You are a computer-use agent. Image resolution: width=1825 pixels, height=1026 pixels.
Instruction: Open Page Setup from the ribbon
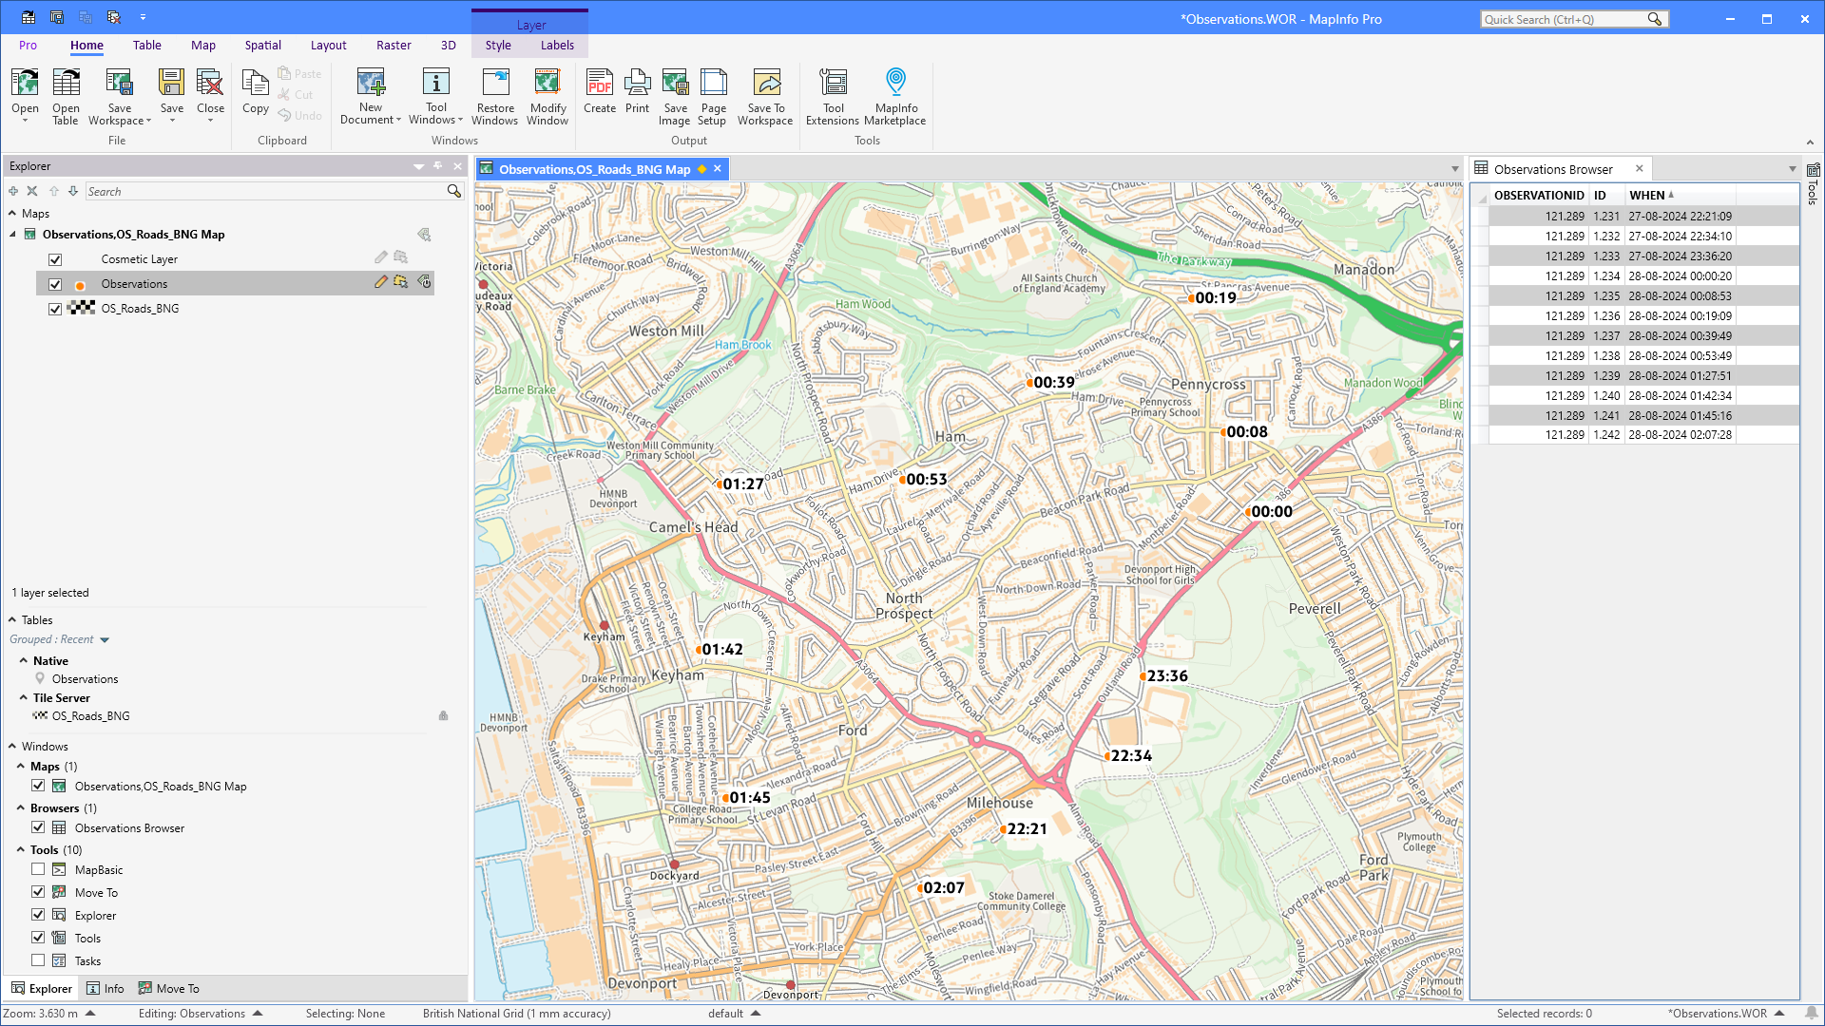pyautogui.click(x=713, y=96)
